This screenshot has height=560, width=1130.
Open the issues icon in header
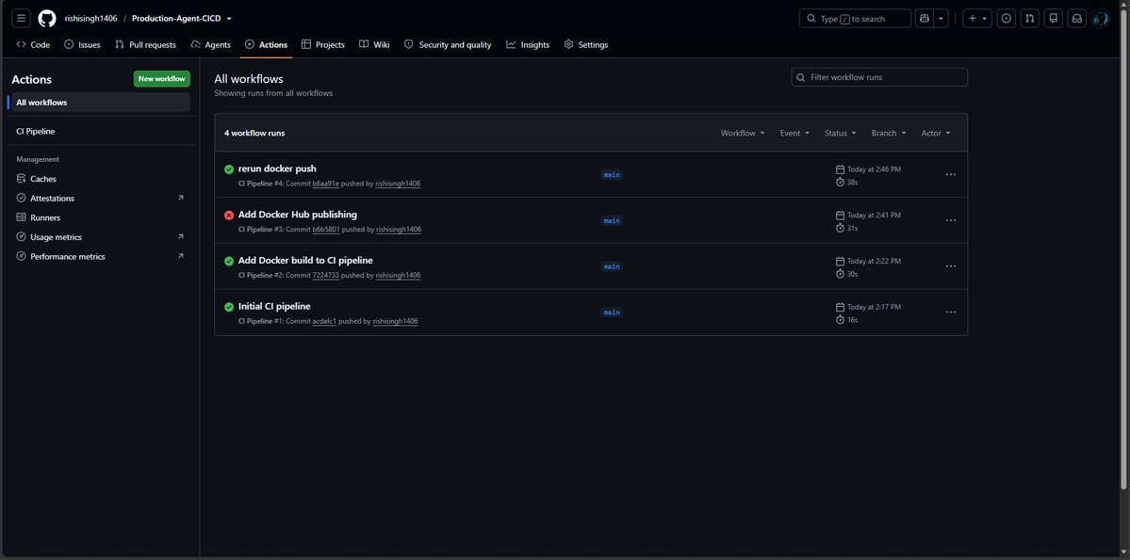click(1006, 18)
